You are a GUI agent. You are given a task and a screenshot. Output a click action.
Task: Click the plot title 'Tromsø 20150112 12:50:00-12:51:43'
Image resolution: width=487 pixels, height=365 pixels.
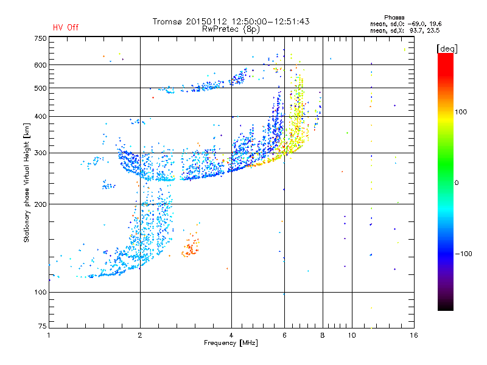[x=231, y=21]
